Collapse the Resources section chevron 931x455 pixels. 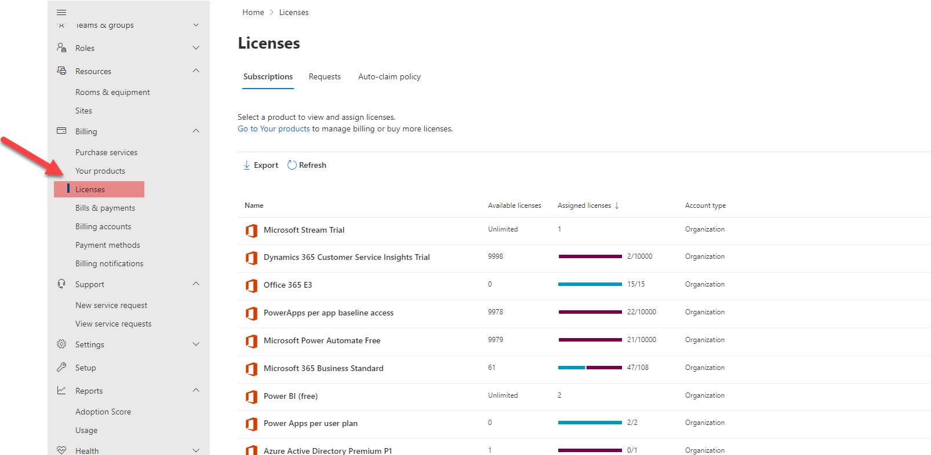196,71
